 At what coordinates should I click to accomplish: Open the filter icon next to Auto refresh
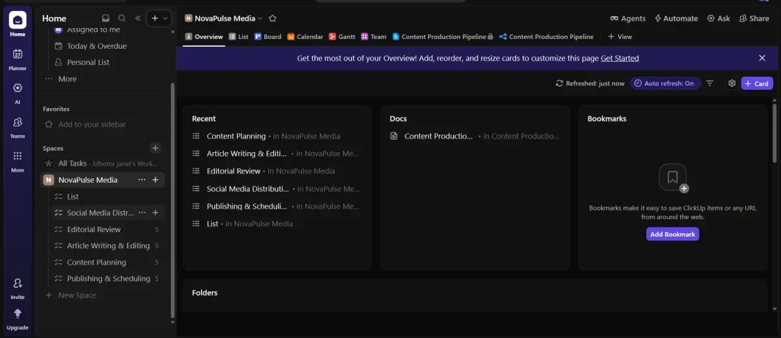click(x=710, y=83)
